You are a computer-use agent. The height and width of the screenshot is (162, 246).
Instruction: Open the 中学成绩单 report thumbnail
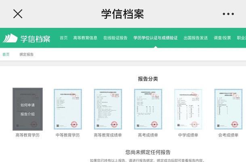(x=188, y=109)
